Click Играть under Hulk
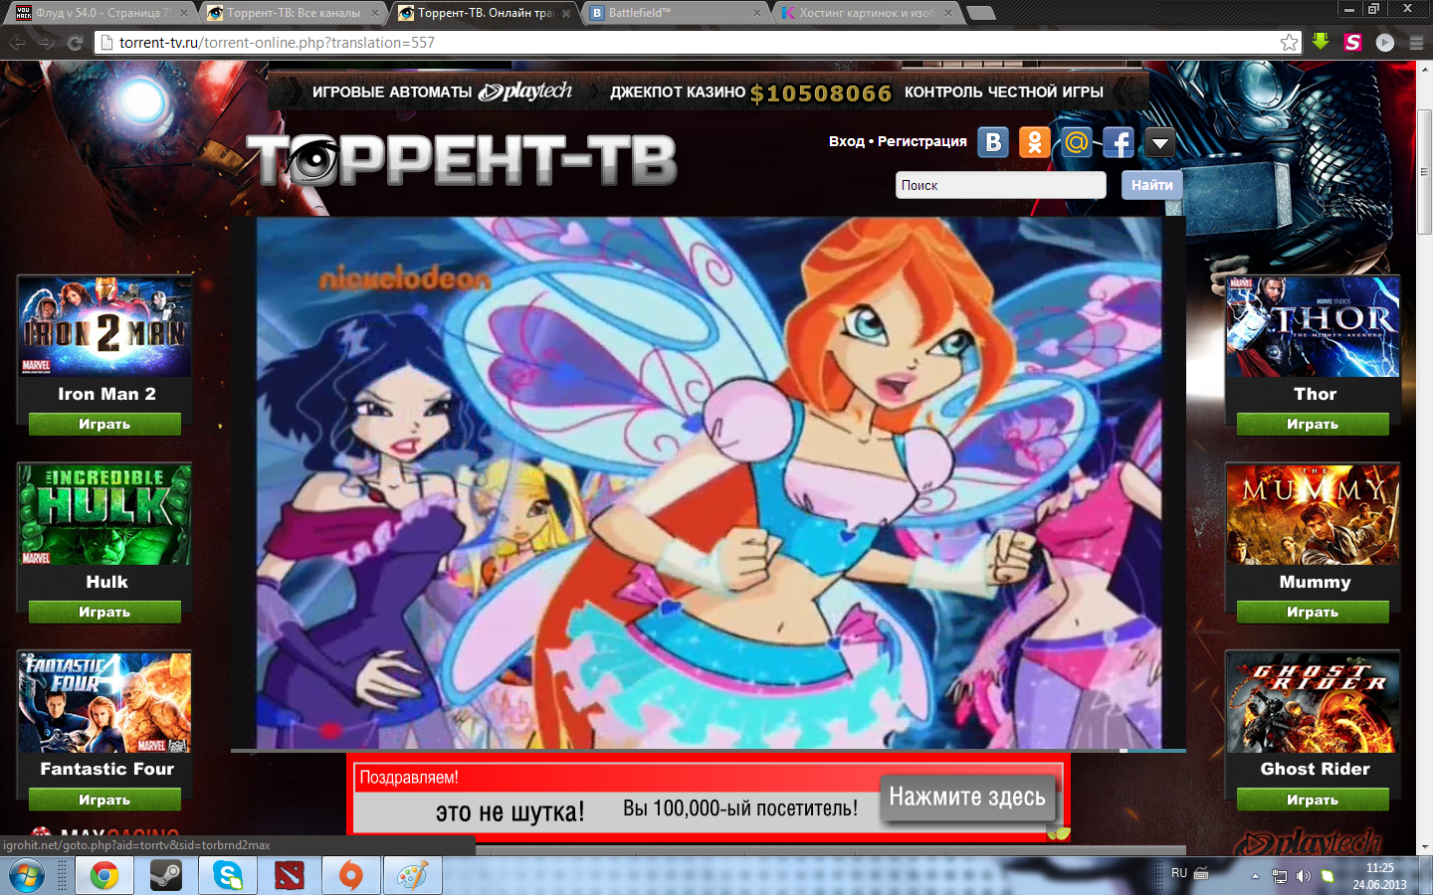Image resolution: width=1433 pixels, height=895 pixels. [x=104, y=613]
